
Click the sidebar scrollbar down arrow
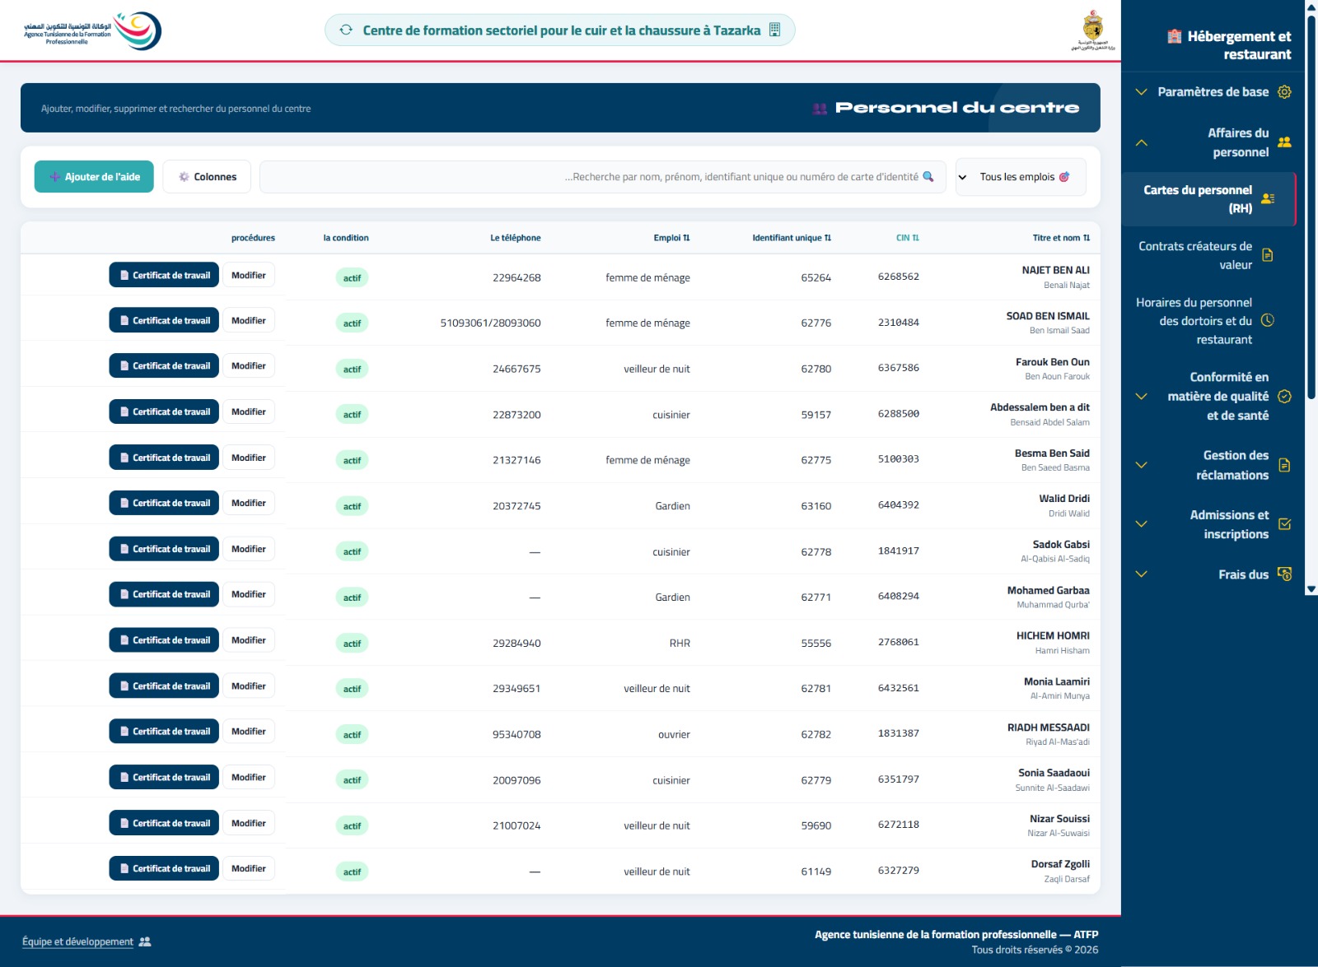click(x=1311, y=589)
